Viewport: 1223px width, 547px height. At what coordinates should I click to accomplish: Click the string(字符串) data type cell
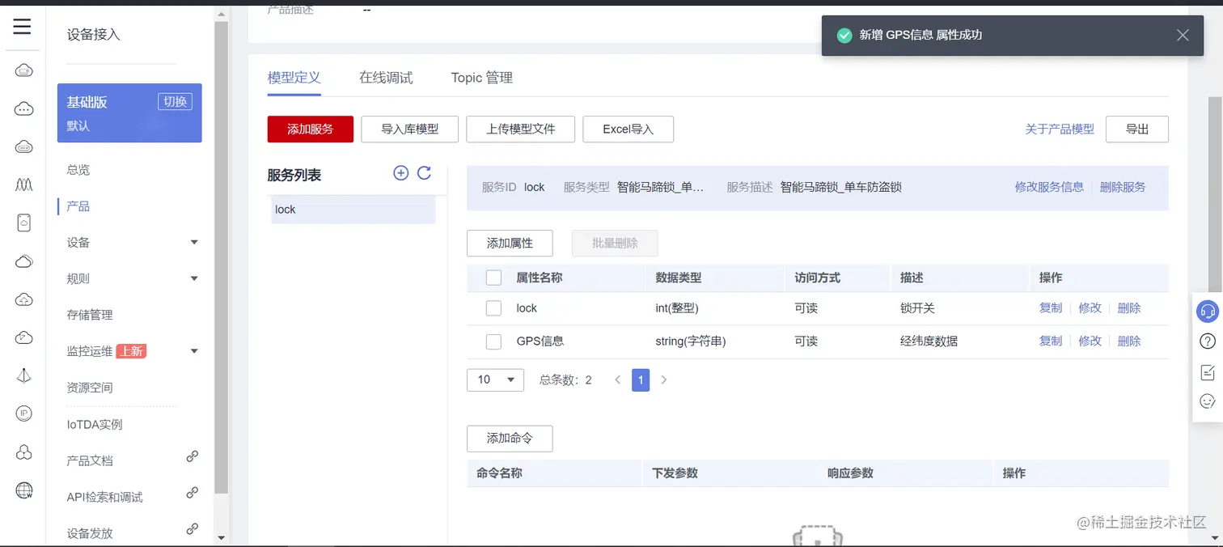point(691,341)
